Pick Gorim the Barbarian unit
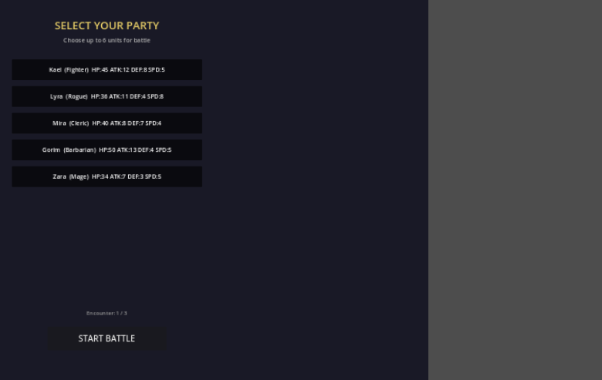602x380 pixels. pyautogui.click(x=107, y=150)
